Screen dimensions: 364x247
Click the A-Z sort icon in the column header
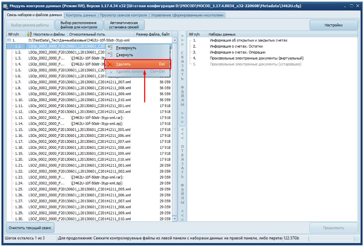(x=29, y=34)
